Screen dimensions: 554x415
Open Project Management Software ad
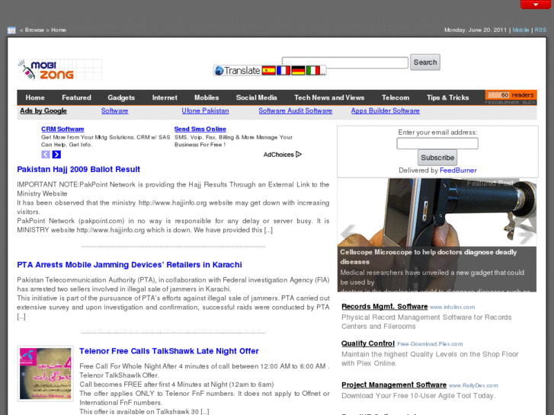[x=394, y=385]
